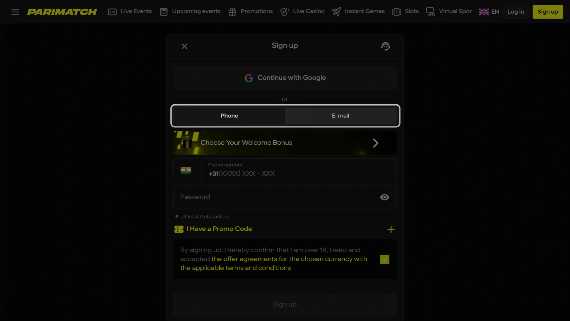Open the Live Events section icon
The width and height of the screenshot is (570, 321).
pyautogui.click(x=112, y=12)
